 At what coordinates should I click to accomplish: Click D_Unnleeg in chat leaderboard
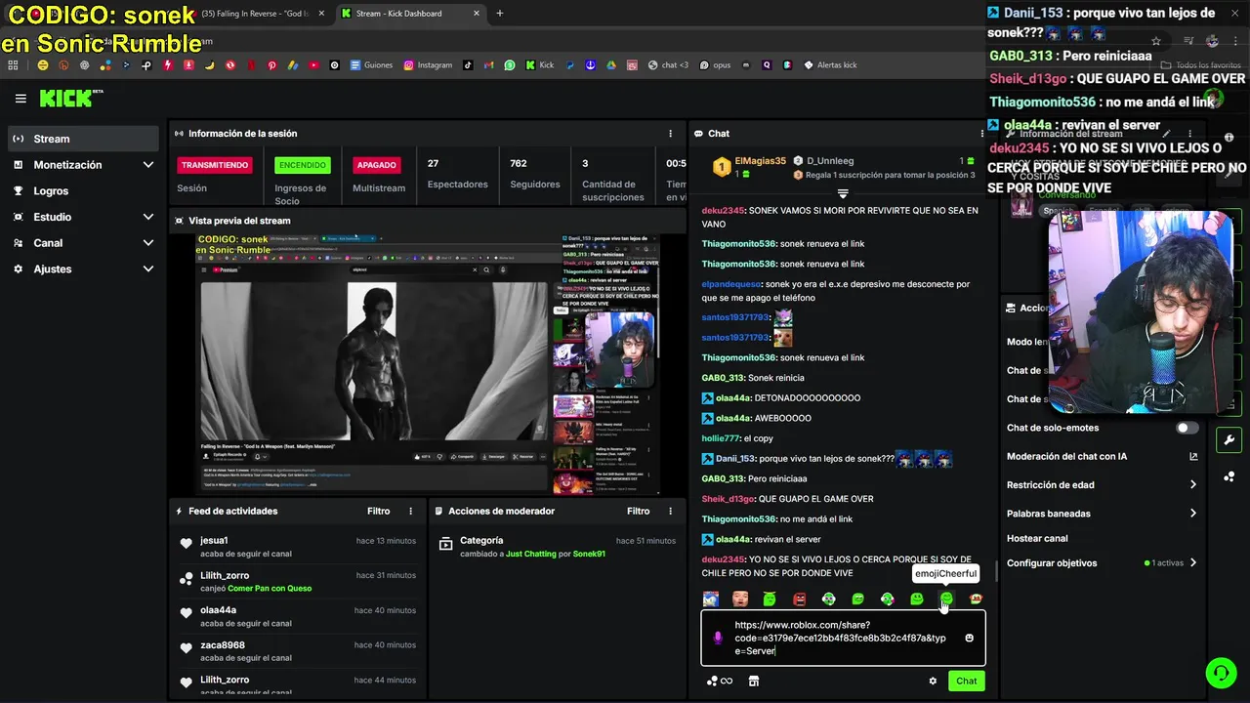point(830,161)
